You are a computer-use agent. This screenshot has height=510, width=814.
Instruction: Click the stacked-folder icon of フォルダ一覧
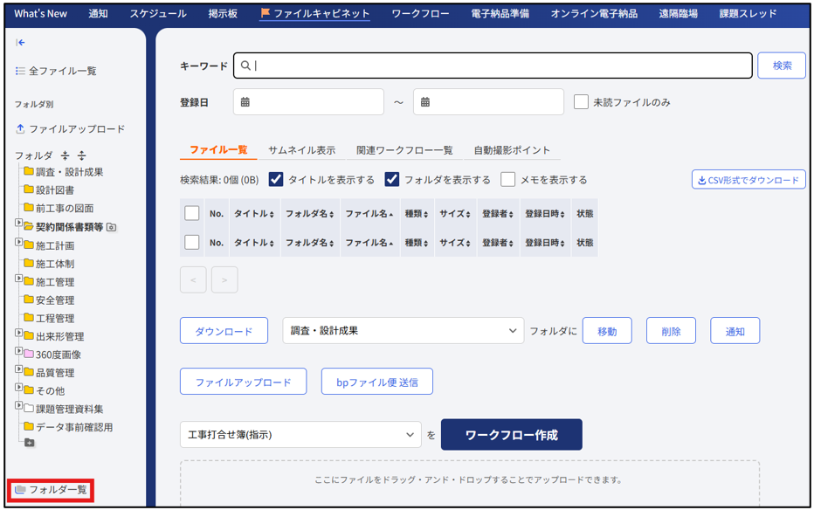click(20, 490)
